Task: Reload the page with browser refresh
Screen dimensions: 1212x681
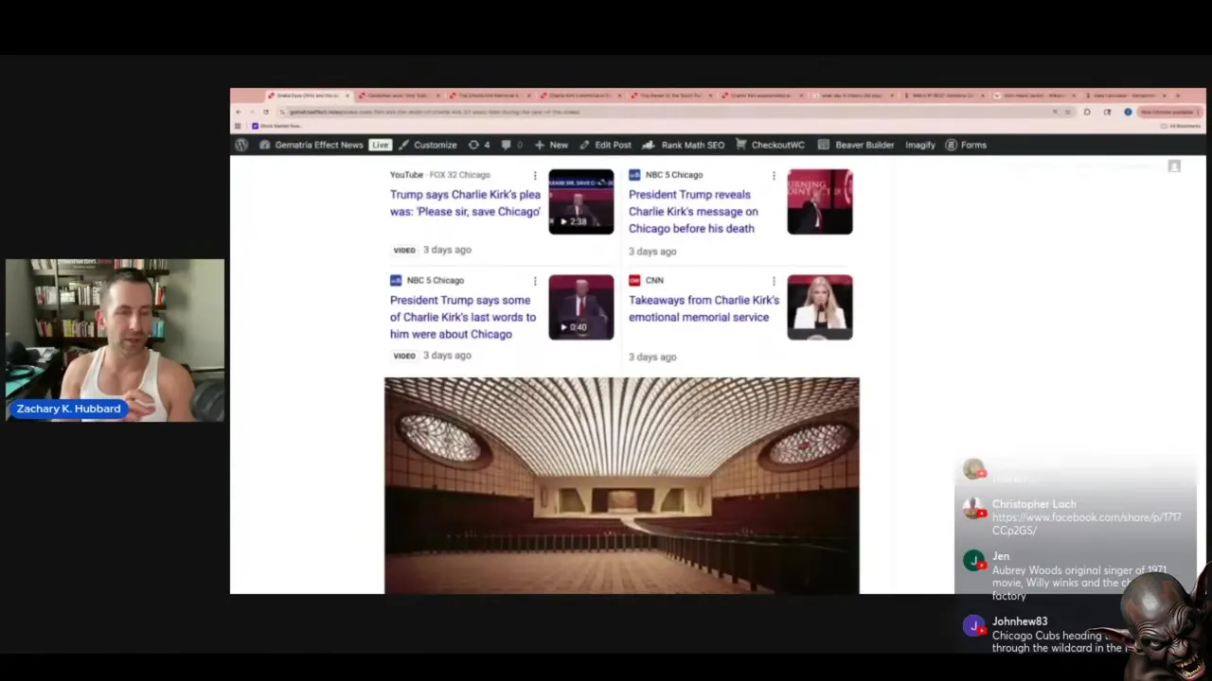Action: pyautogui.click(x=265, y=112)
